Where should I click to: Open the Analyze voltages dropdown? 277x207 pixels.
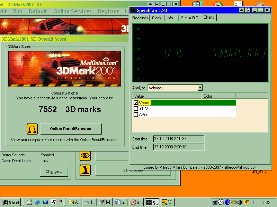tap(200, 88)
